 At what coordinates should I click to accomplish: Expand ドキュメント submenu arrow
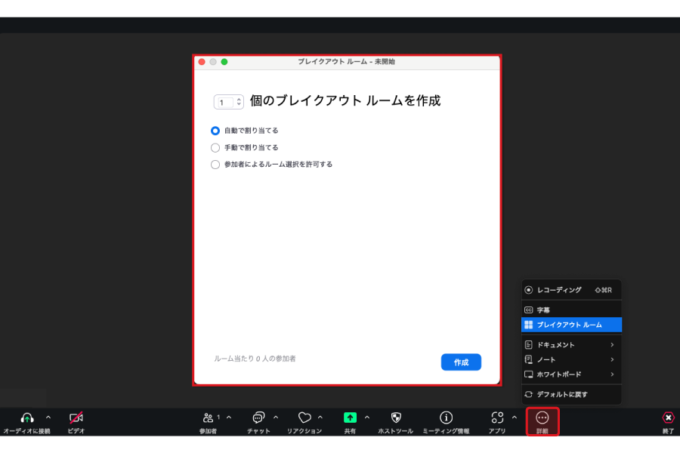[x=612, y=345]
